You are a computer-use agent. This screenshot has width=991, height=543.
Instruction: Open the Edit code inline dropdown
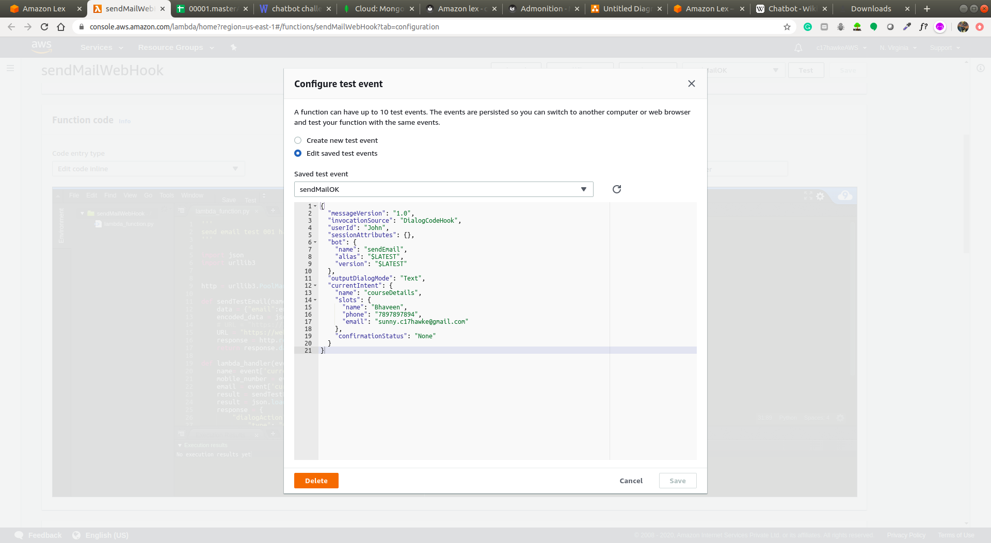[x=149, y=169]
